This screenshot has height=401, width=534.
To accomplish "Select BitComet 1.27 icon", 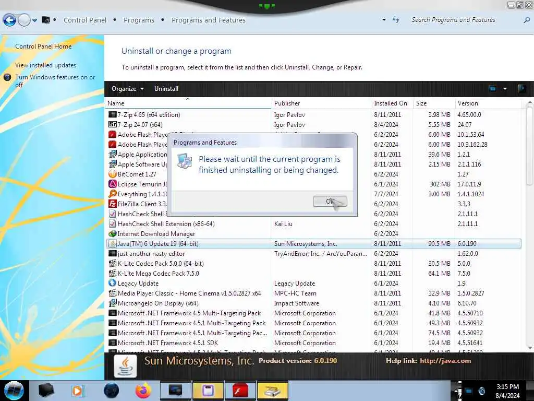I will click(113, 174).
